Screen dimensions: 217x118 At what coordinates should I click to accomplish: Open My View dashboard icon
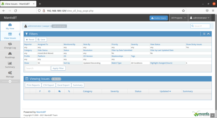tap(10, 25)
